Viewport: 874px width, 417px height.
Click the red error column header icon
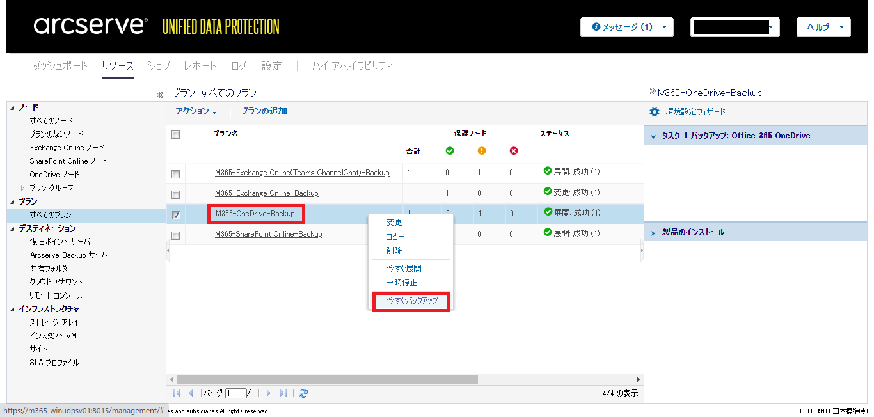[514, 151]
